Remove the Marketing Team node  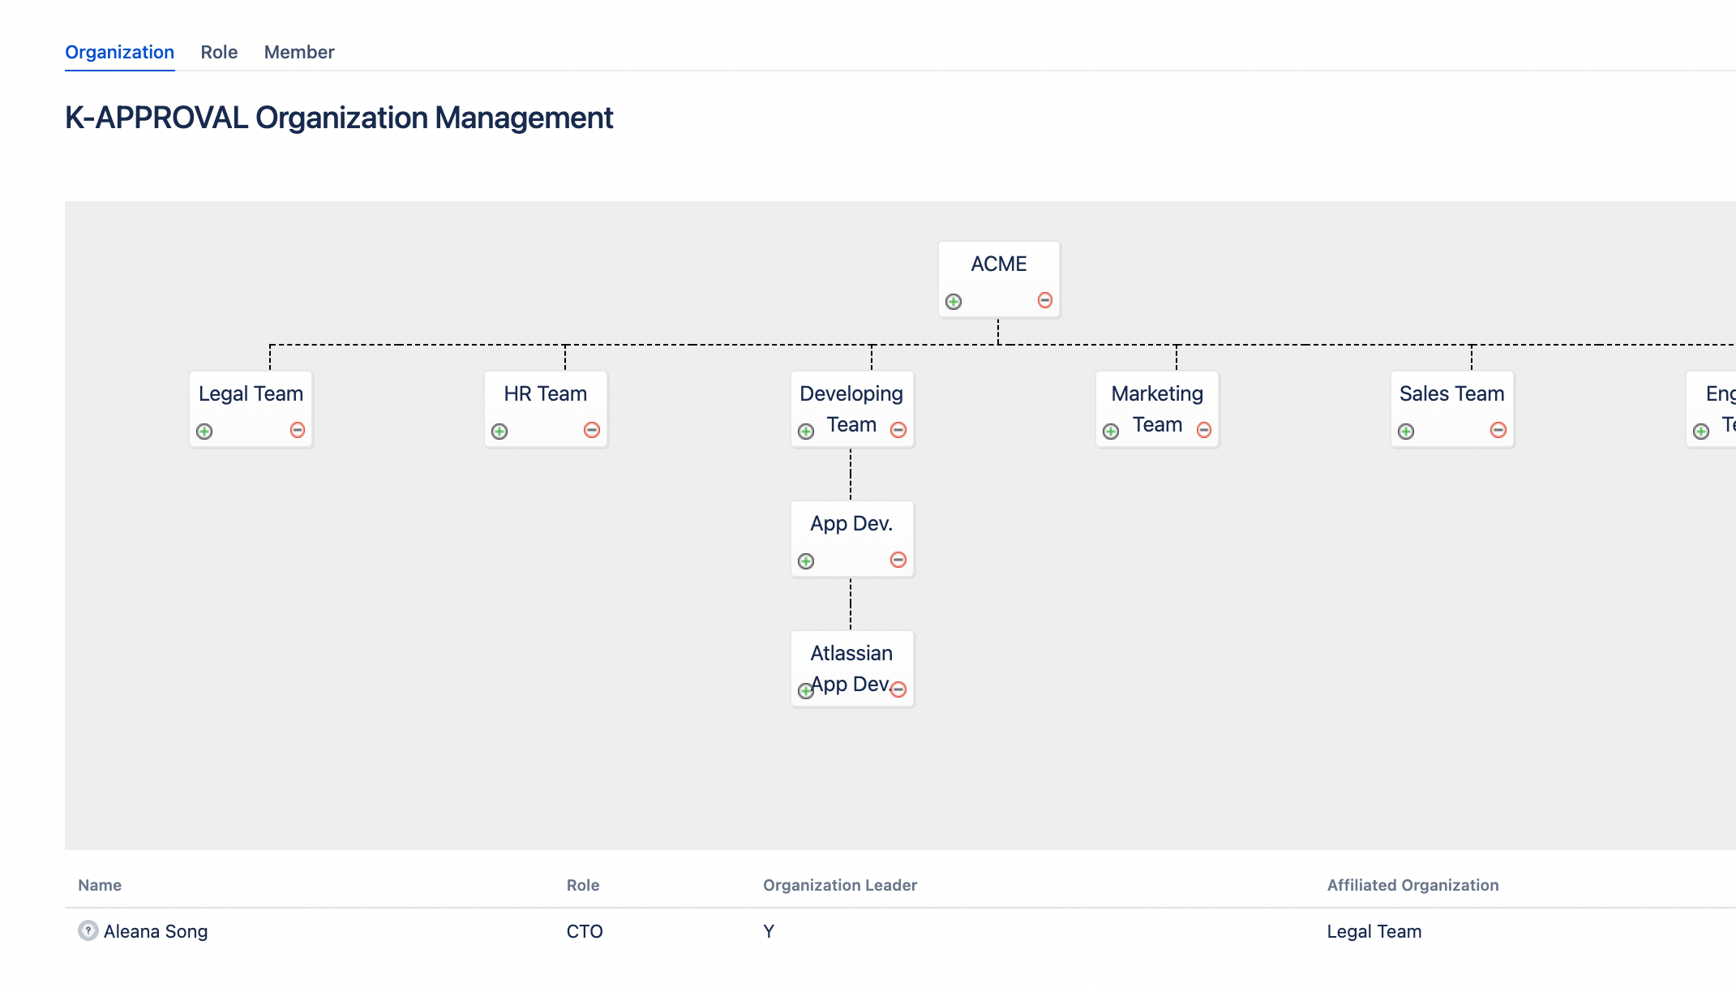pyautogui.click(x=1204, y=430)
